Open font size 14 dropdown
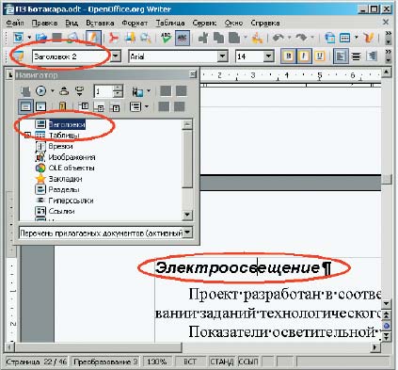 click(x=268, y=56)
